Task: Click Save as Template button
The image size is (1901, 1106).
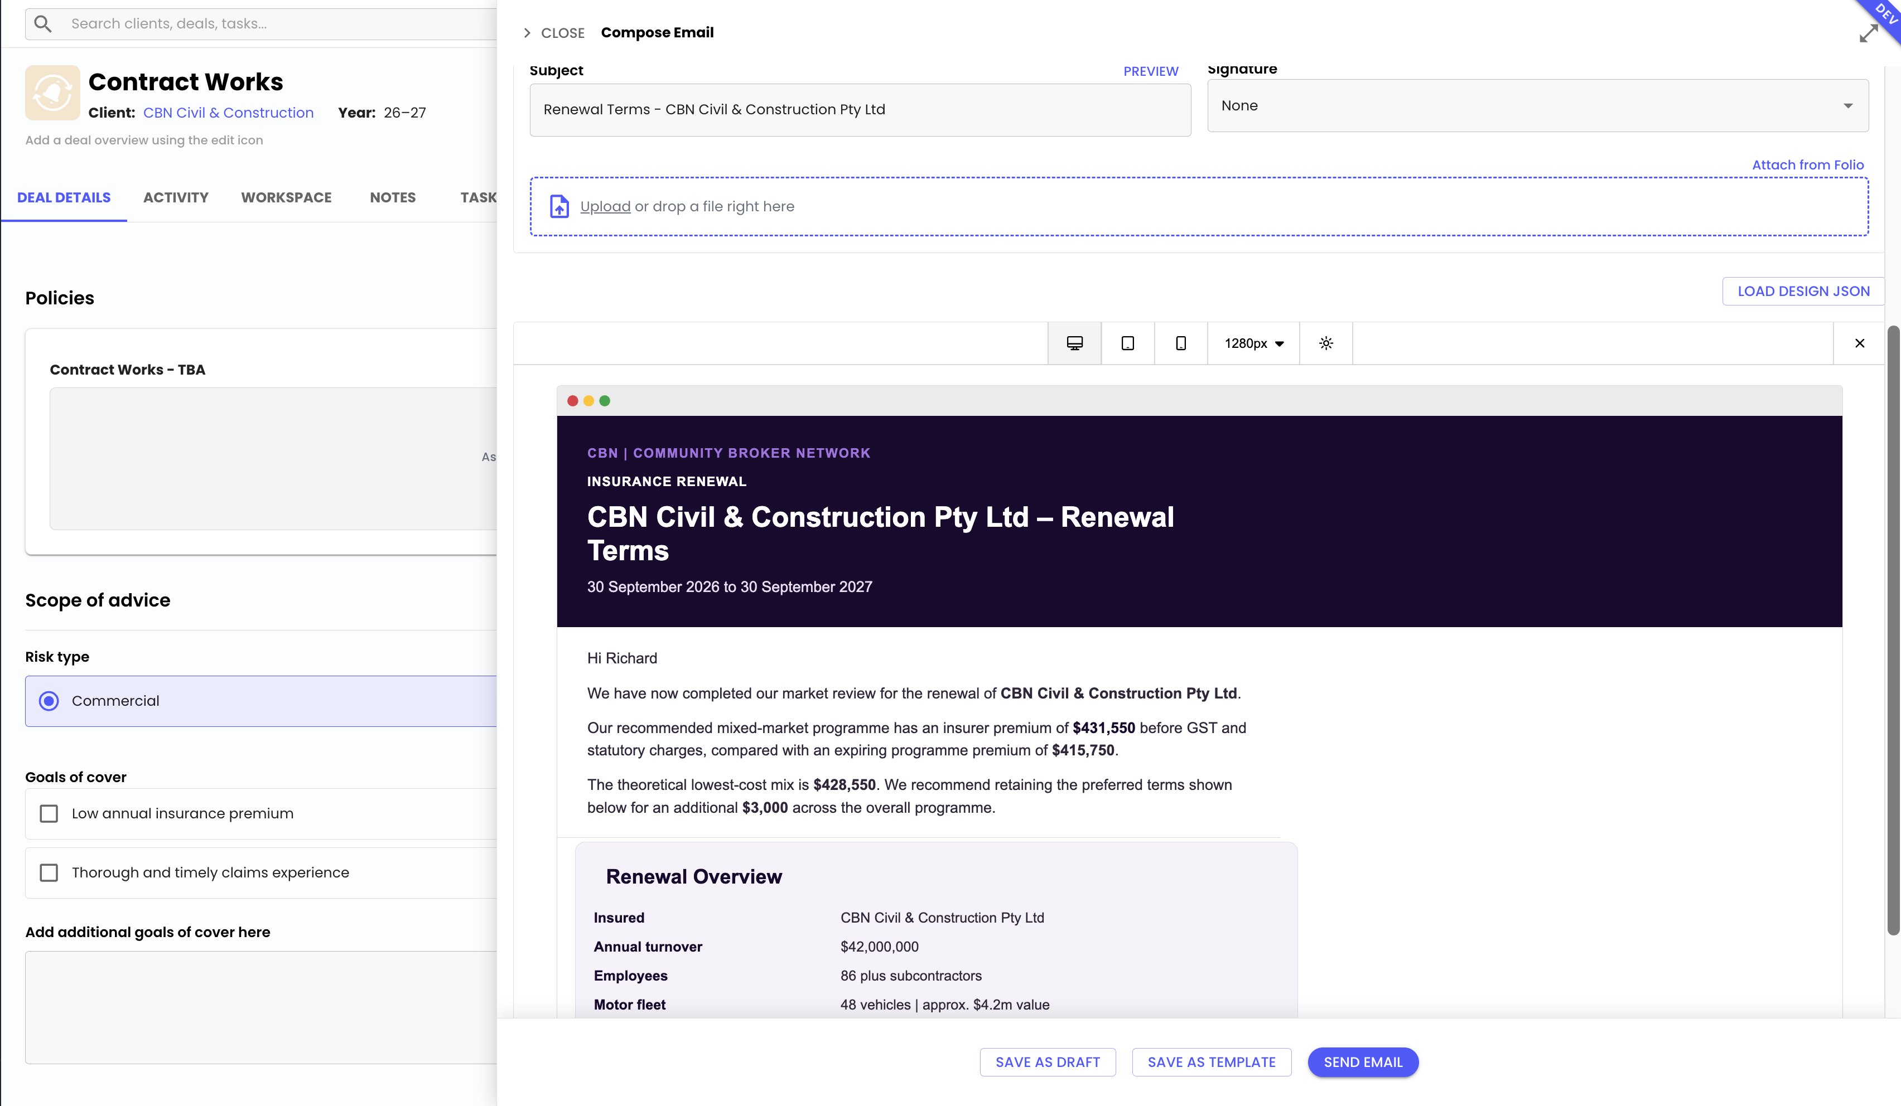Action: click(1211, 1063)
